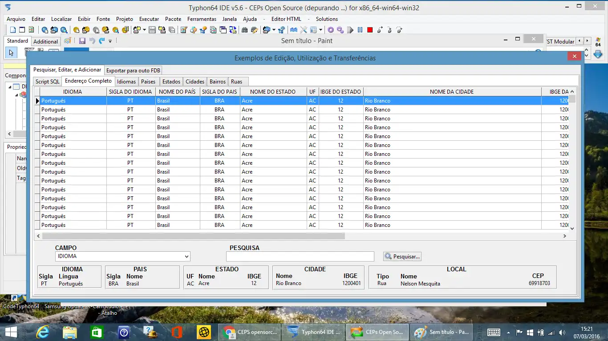The height and width of the screenshot is (341, 608).
Task: Click the Pesquisar... button
Action: click(402, 257)
